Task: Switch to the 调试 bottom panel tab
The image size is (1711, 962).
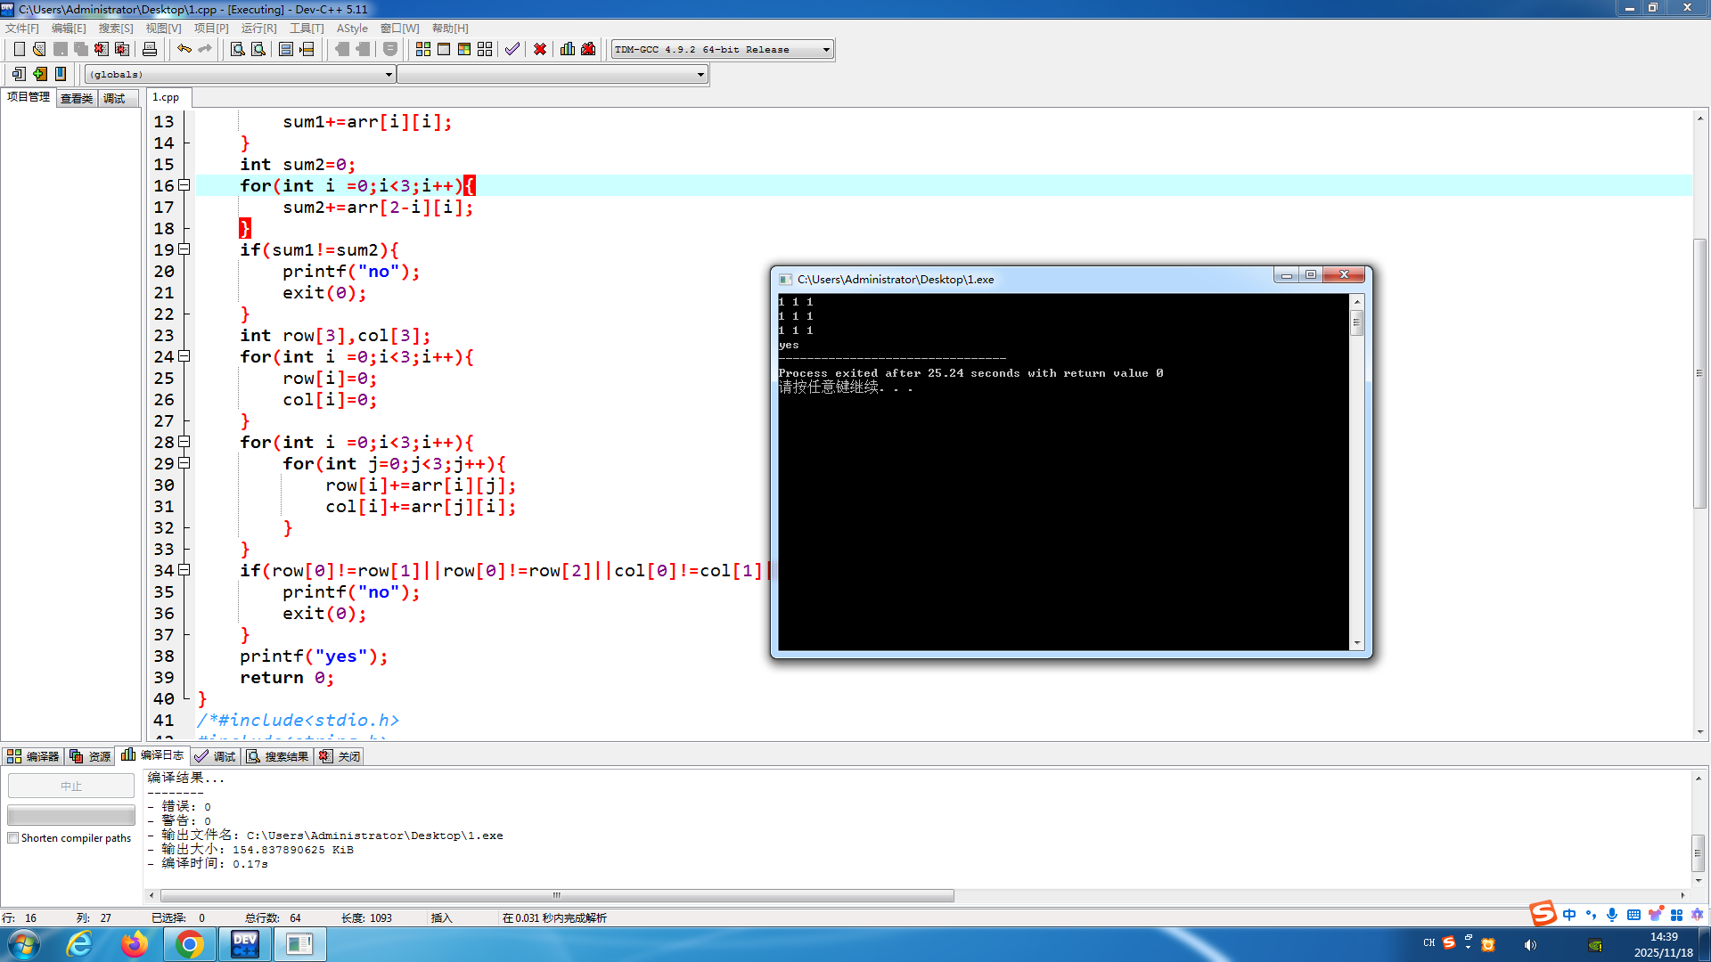Action: click(x=215, y=756)
